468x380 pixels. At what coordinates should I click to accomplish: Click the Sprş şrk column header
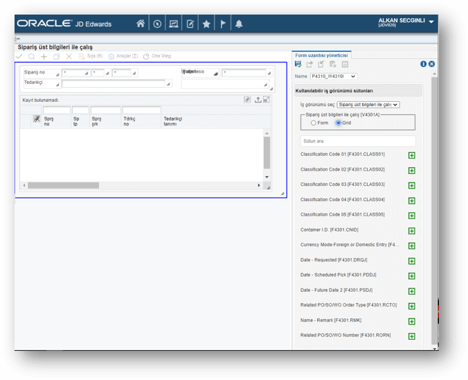click(x=96, y=121)
